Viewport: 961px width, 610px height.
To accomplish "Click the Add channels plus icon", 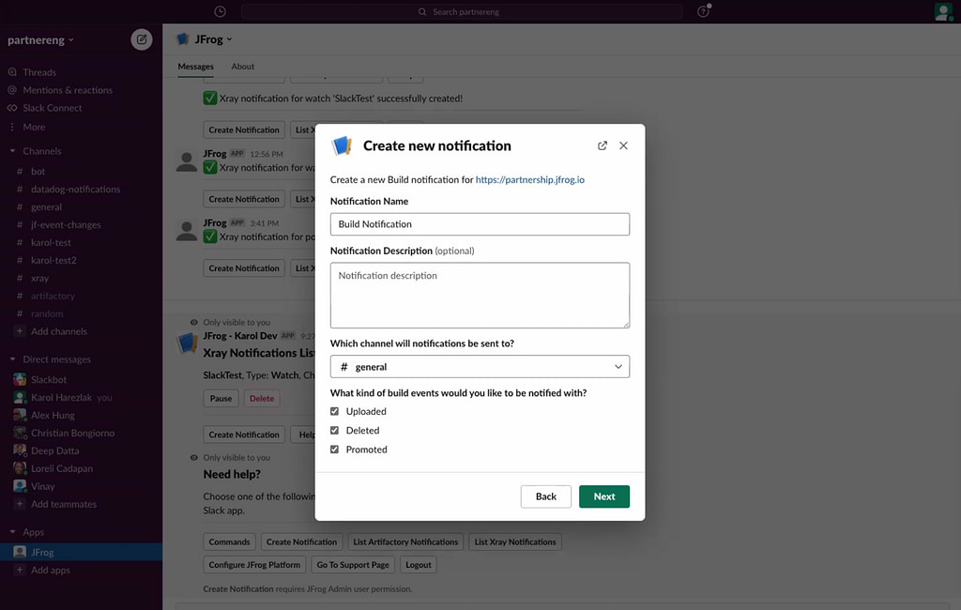I will click(x=20, y=331).
